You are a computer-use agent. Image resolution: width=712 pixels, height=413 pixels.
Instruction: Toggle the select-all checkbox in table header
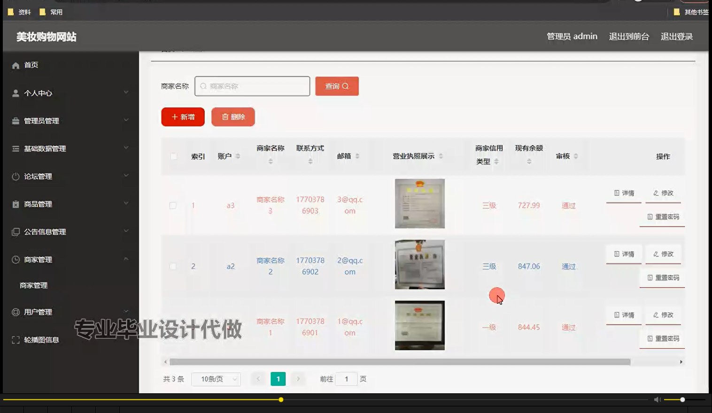(174, 156)
